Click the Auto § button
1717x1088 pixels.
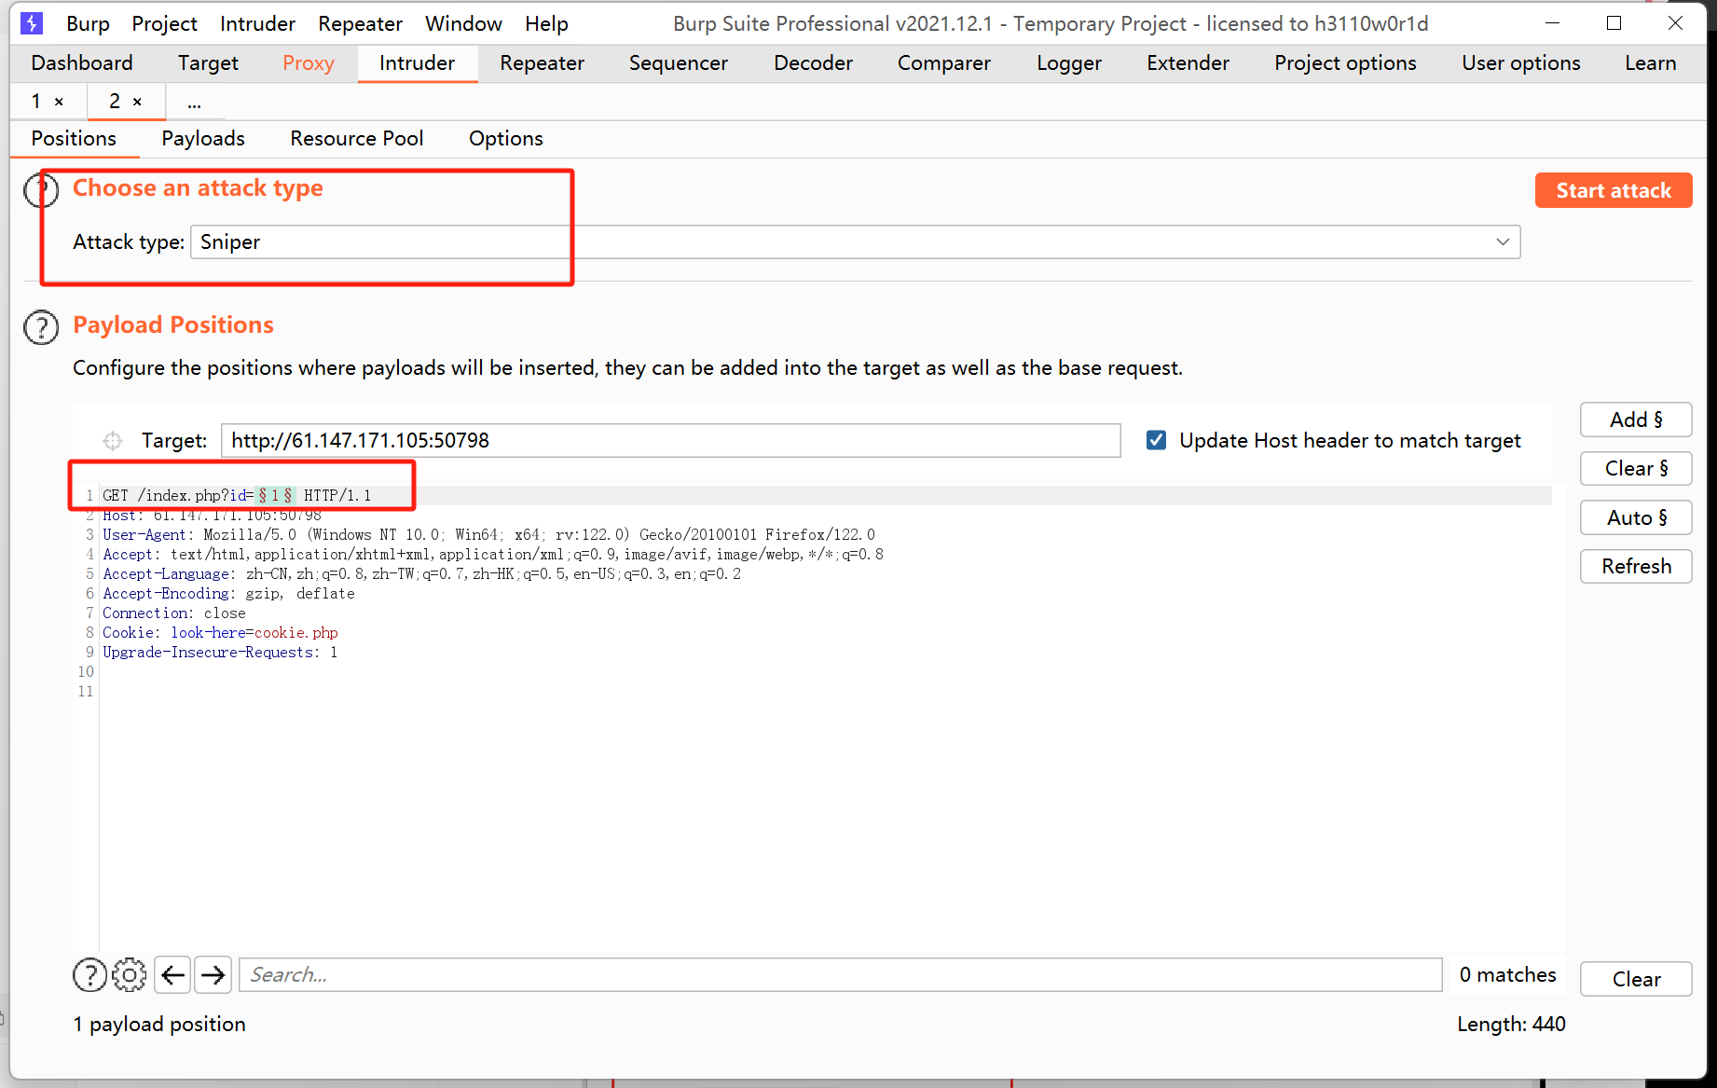1636,517
